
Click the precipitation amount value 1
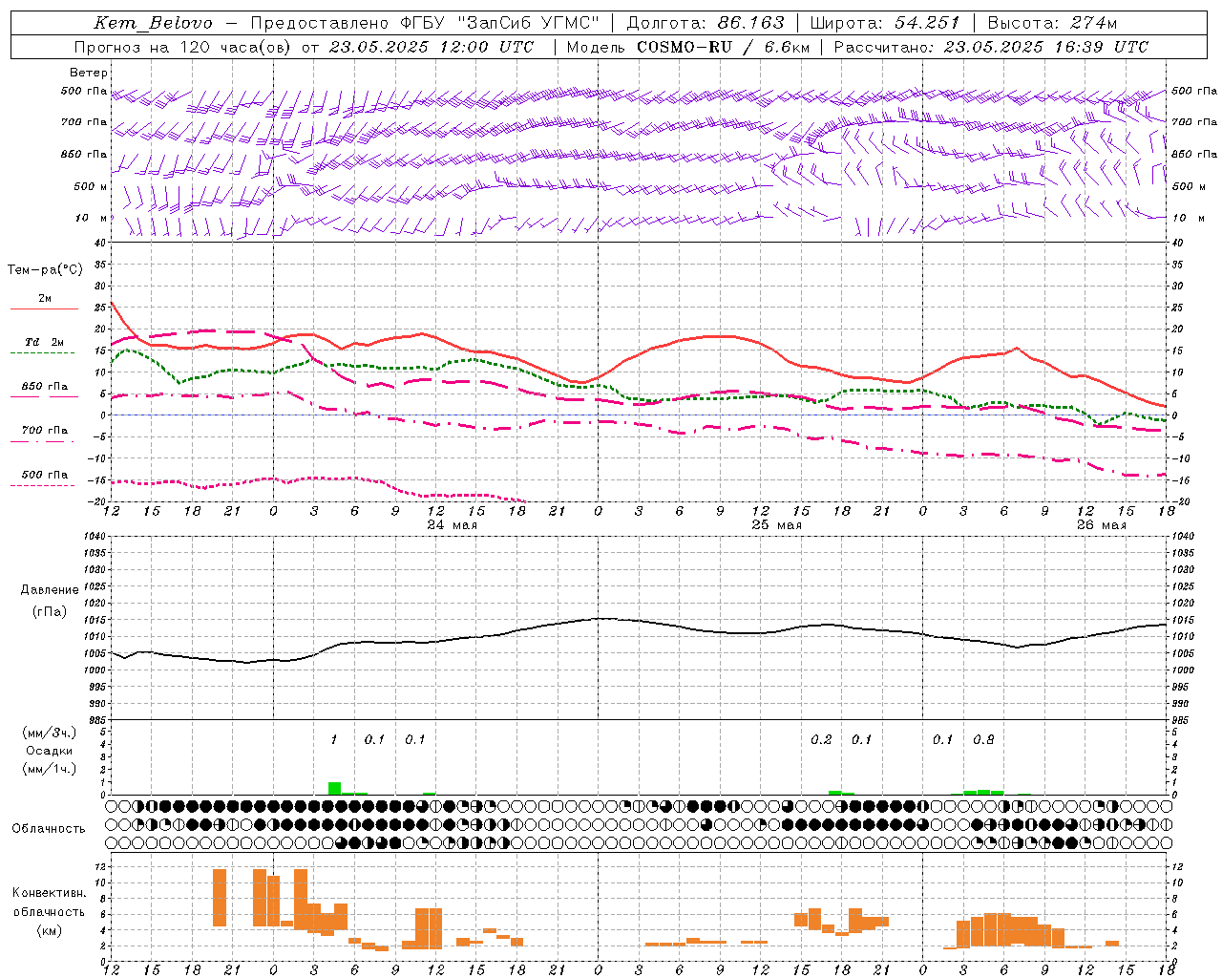click(x=334, y=739)
